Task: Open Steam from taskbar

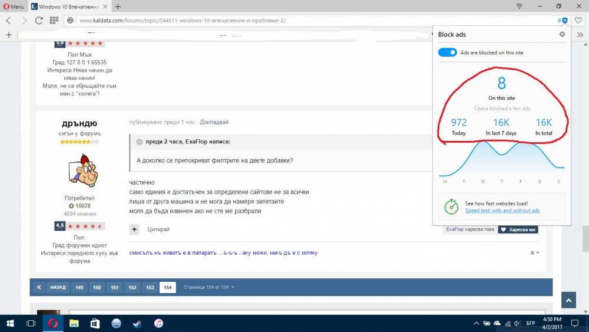Action: pyautogui.click(x=137, y=323)
